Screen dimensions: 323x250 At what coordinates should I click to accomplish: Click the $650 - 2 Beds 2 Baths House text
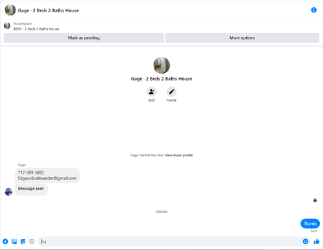tap(36, 29)
